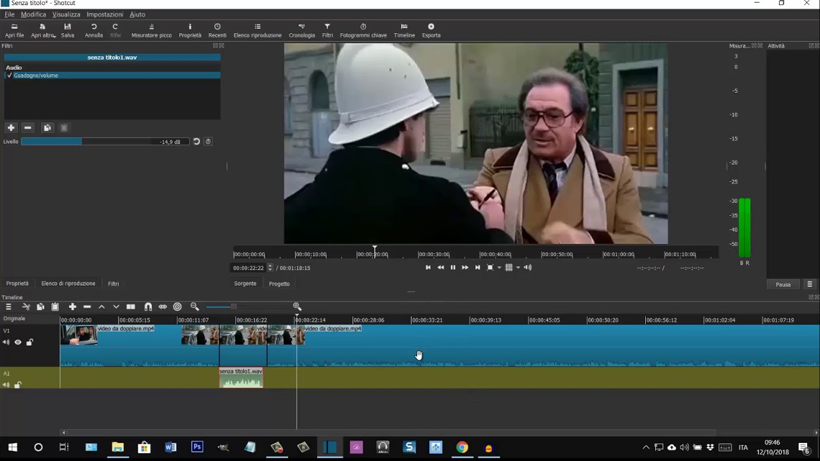This screenshot has width=820, height=461.
Task: Open the Proprietà toolbar panel
Action: [190, 31]
